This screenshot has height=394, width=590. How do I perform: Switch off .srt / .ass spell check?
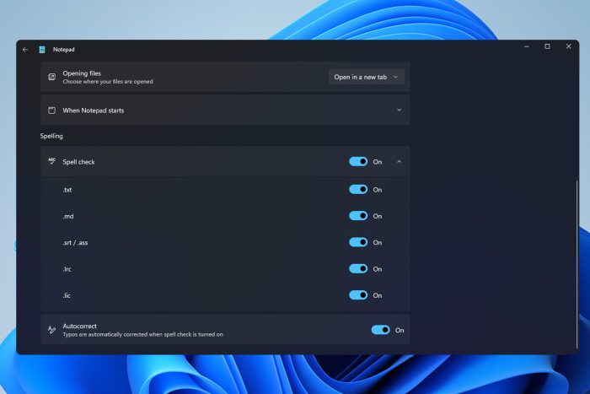[x=358, y=242]
